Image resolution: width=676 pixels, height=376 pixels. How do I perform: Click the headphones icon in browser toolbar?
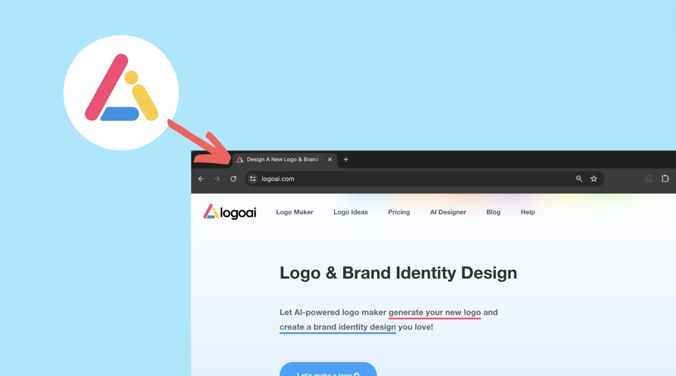[649, 179]
